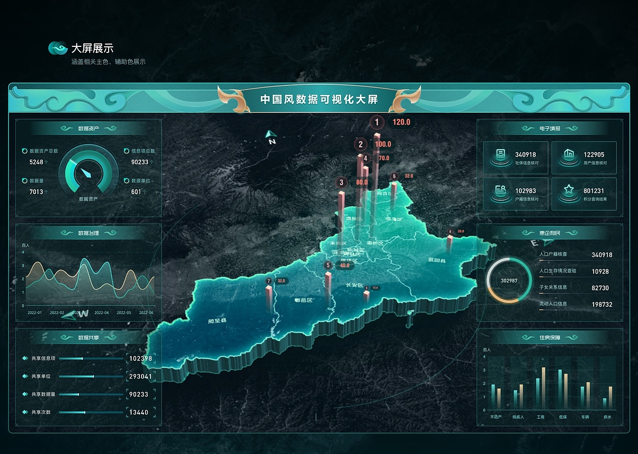This screenshot has width=638, height=454.
Task: Click the 人口生存情况查验 row label
Action: (558, 270)
